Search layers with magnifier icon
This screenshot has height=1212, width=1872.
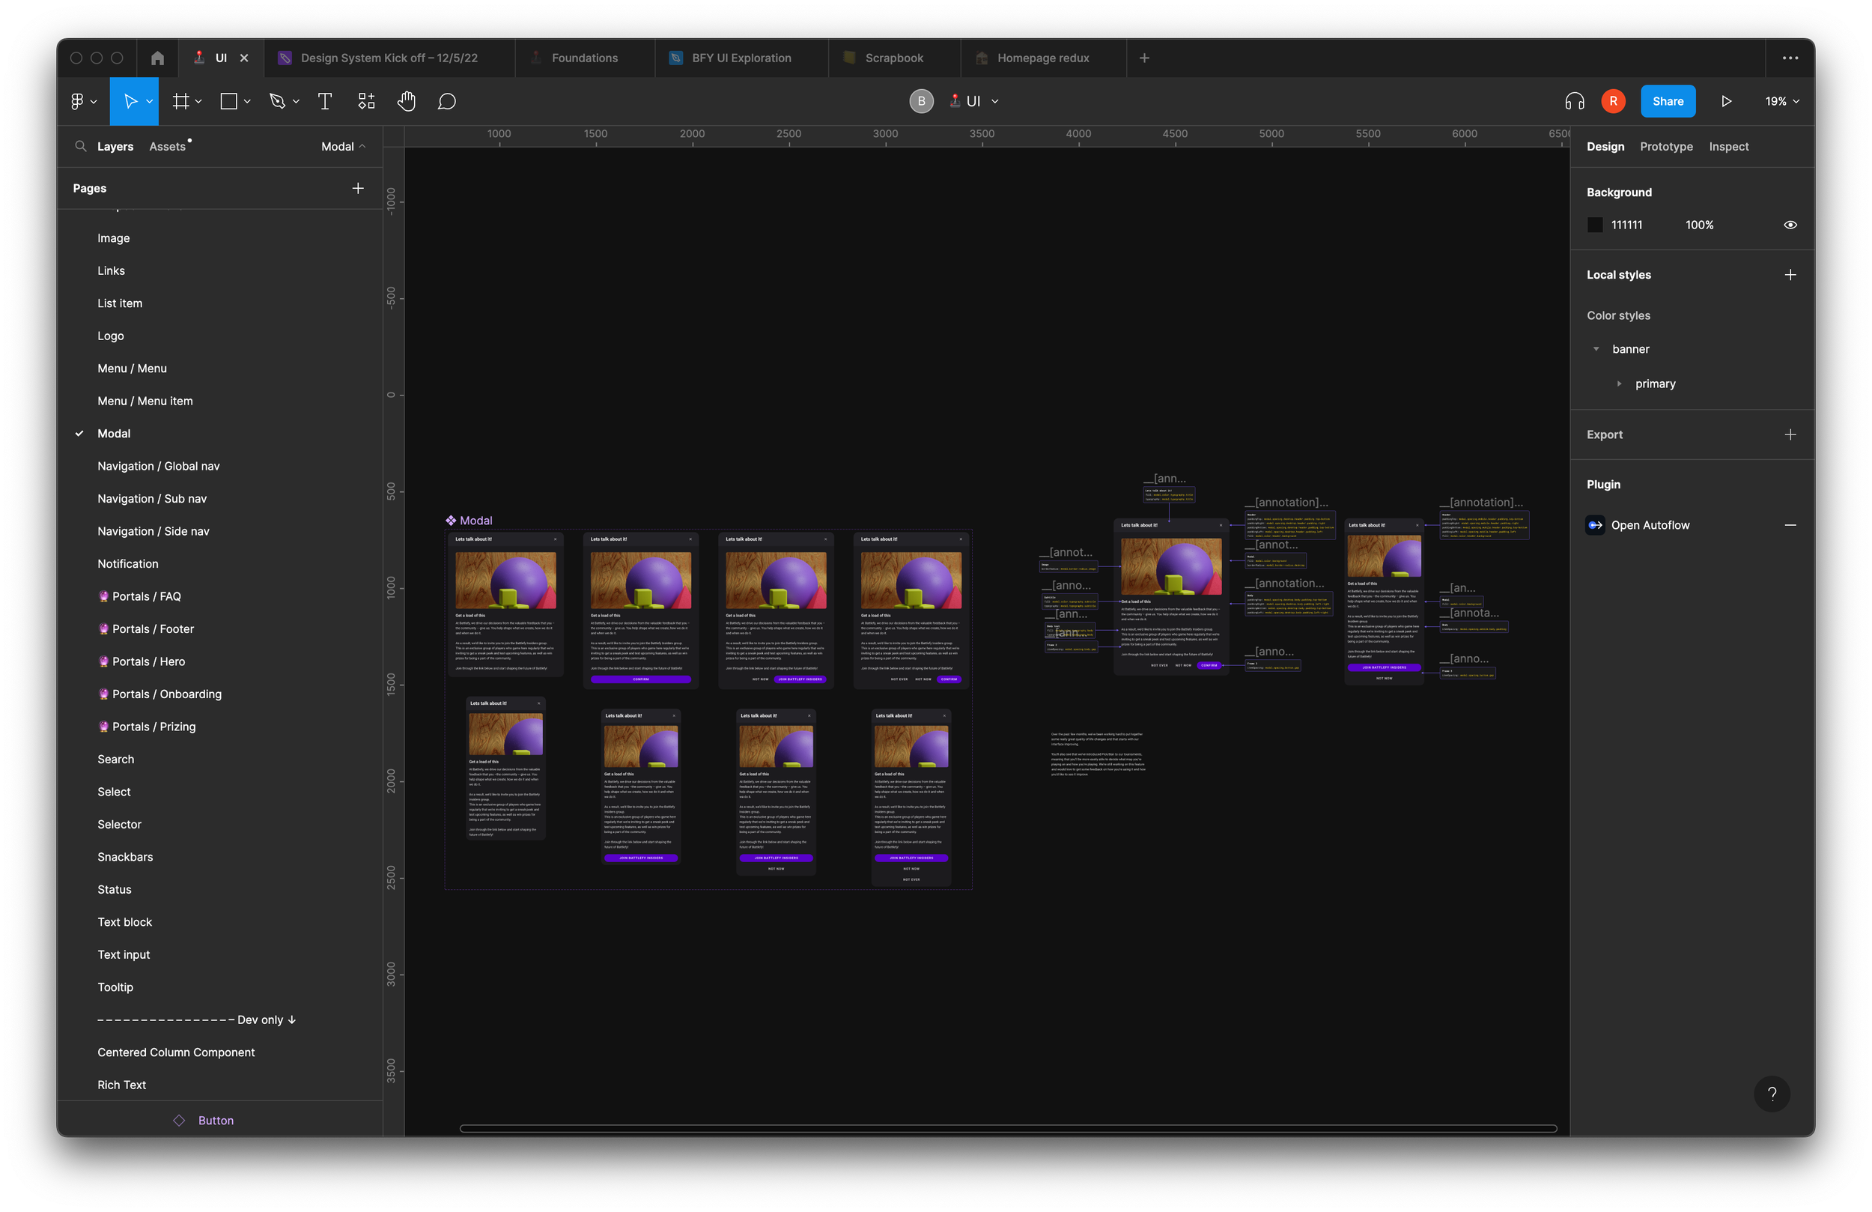pos(80,146)
